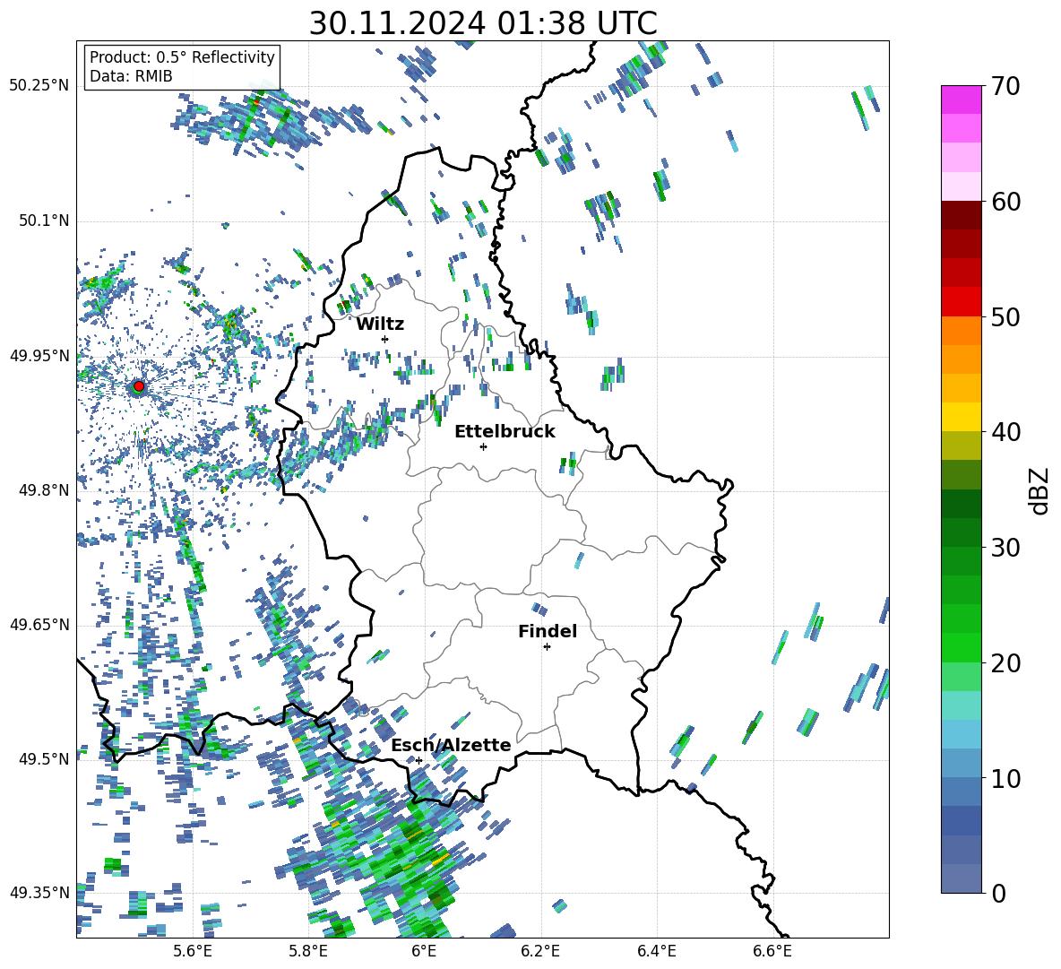
Task: Click the 49.65°N latitude label
Action: [39, 624]
